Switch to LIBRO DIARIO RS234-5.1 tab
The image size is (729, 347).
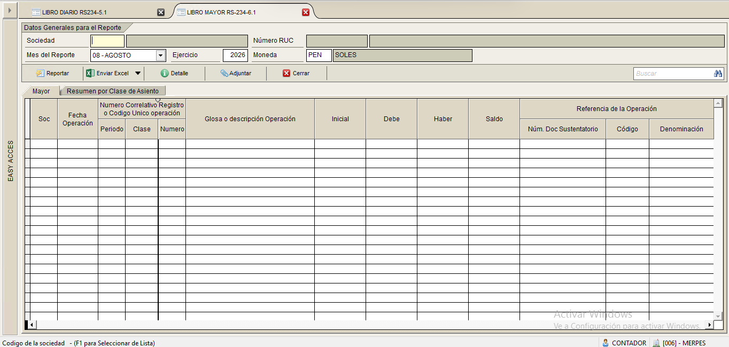coord(96,12)
